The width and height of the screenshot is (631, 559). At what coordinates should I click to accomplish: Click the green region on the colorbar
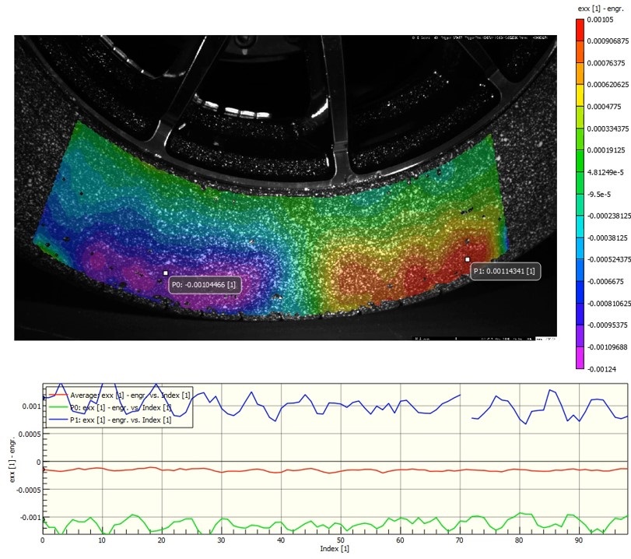click(580, 148)
